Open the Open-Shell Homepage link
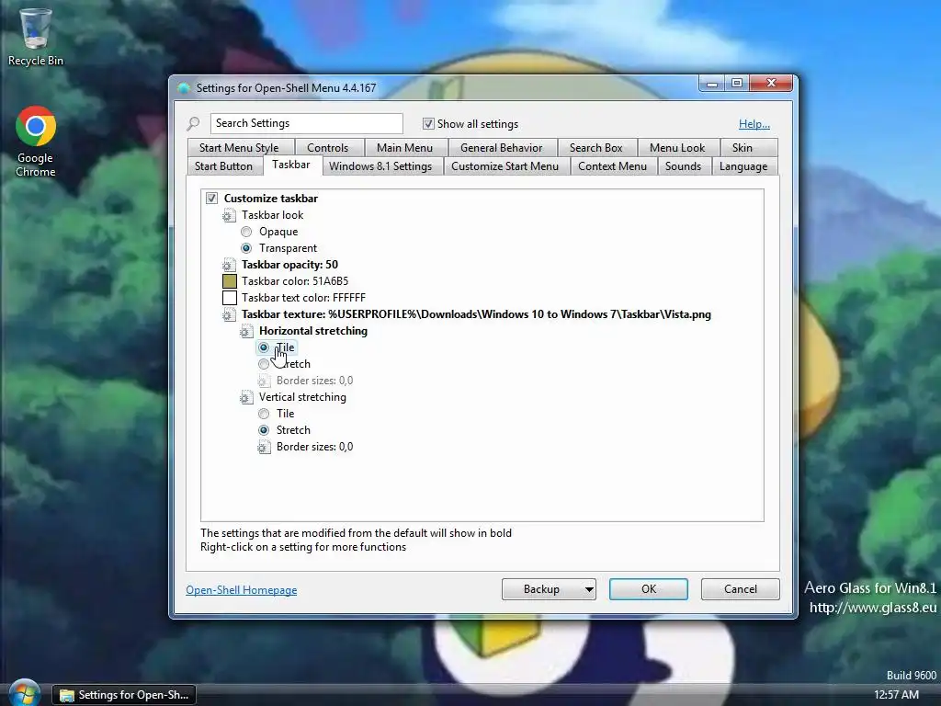The image size is (941, 706). 242,590
